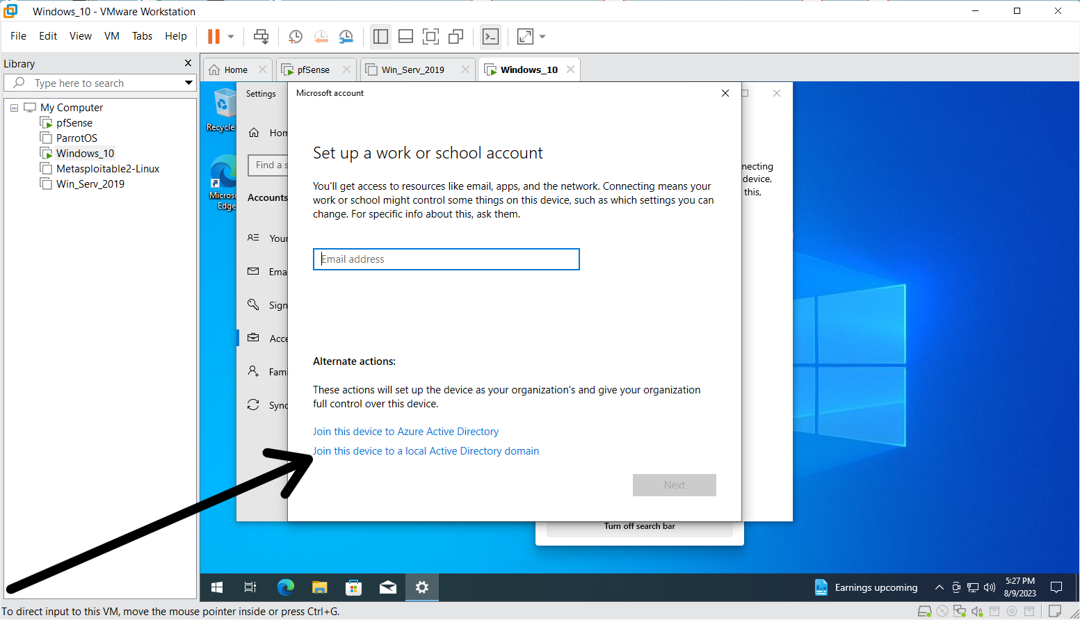Open the File menu
This screenshot has height=620, width=1080.
tap(19, 36)
